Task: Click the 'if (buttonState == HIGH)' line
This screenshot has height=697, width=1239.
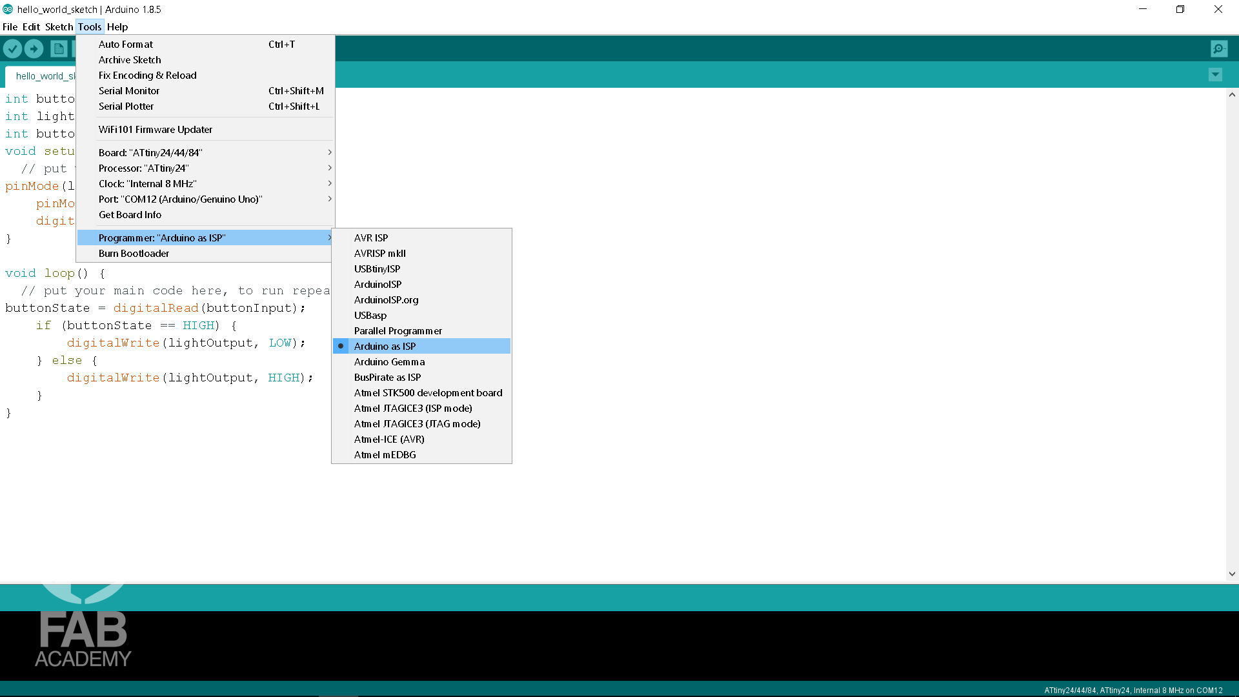Action: 136,325
